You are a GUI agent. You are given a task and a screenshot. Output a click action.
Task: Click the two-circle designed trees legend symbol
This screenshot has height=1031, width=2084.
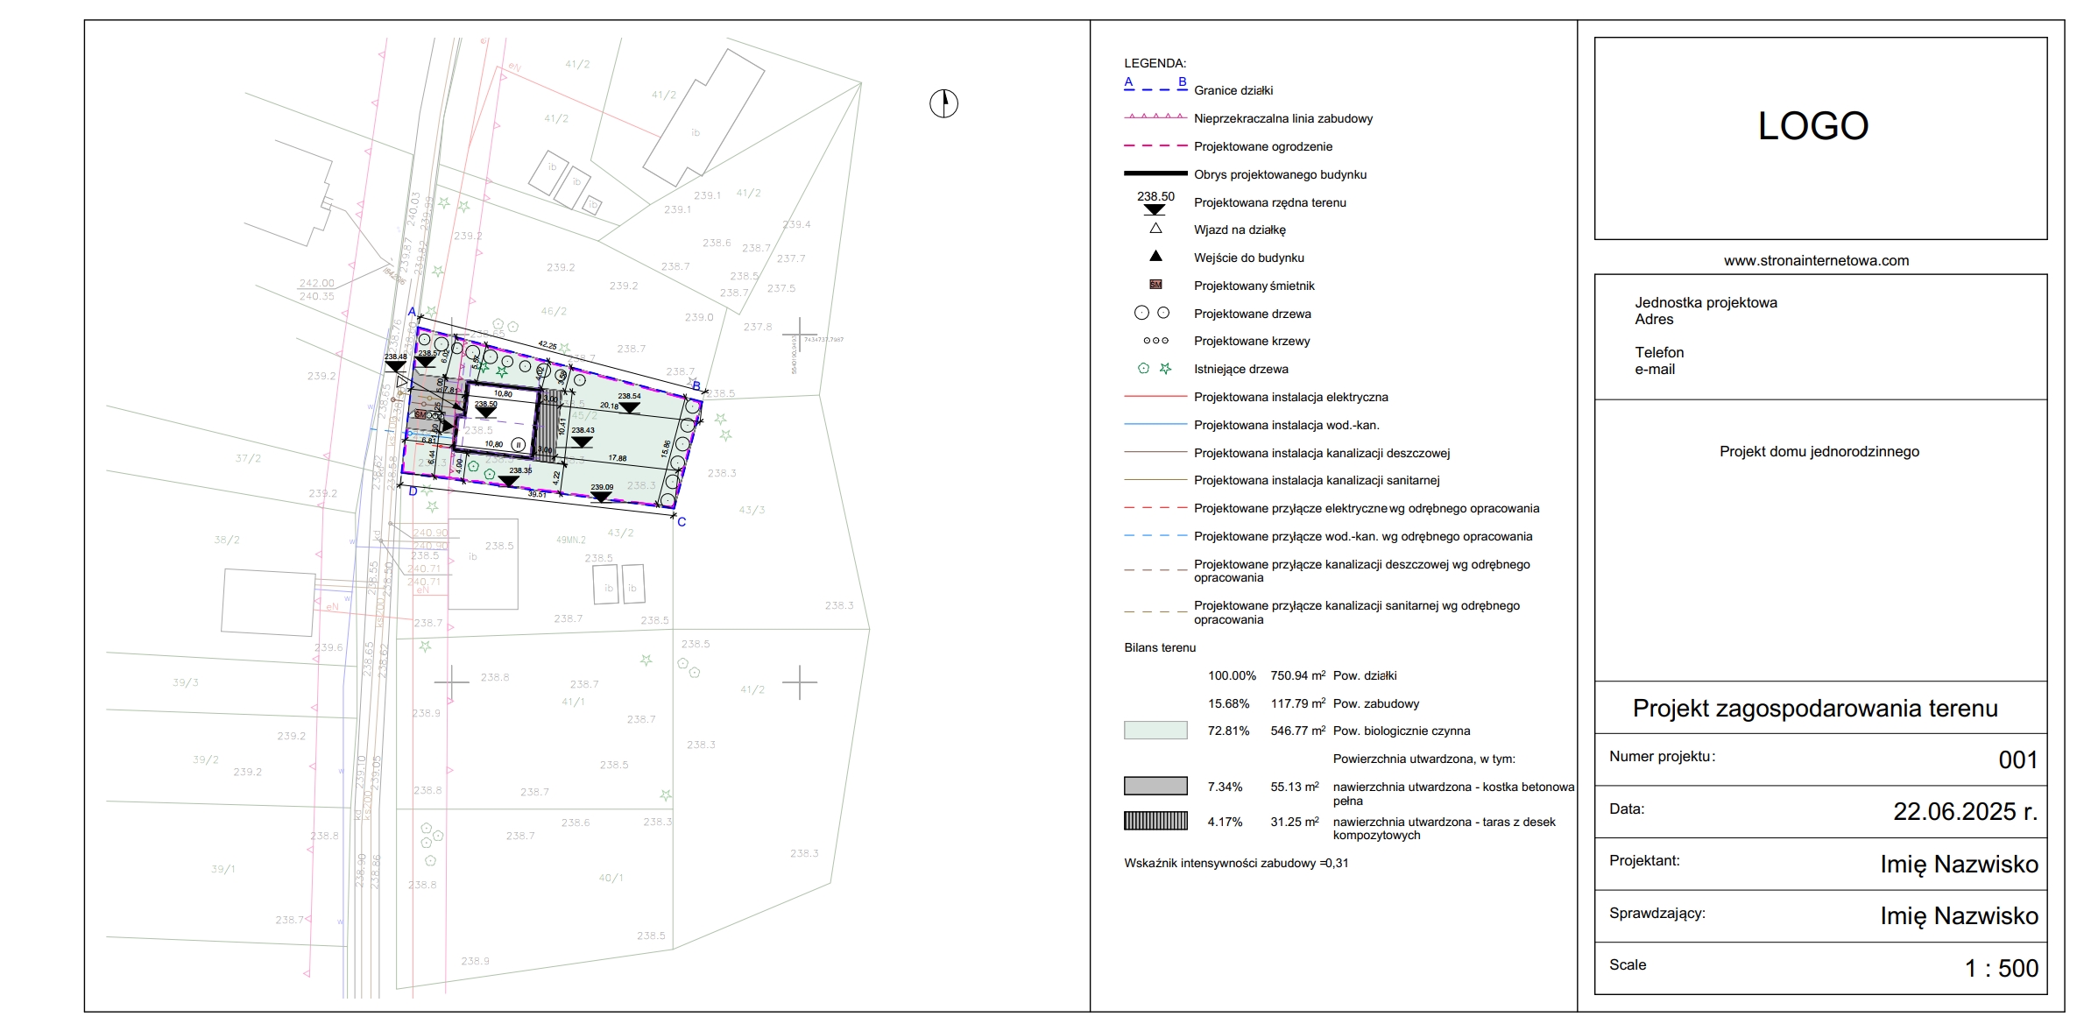coord(1152,313)
